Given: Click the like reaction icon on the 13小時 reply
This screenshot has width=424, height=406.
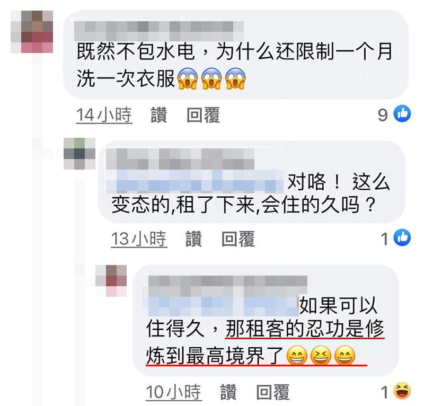Looking at the screenshot, I should click(402, 237).
